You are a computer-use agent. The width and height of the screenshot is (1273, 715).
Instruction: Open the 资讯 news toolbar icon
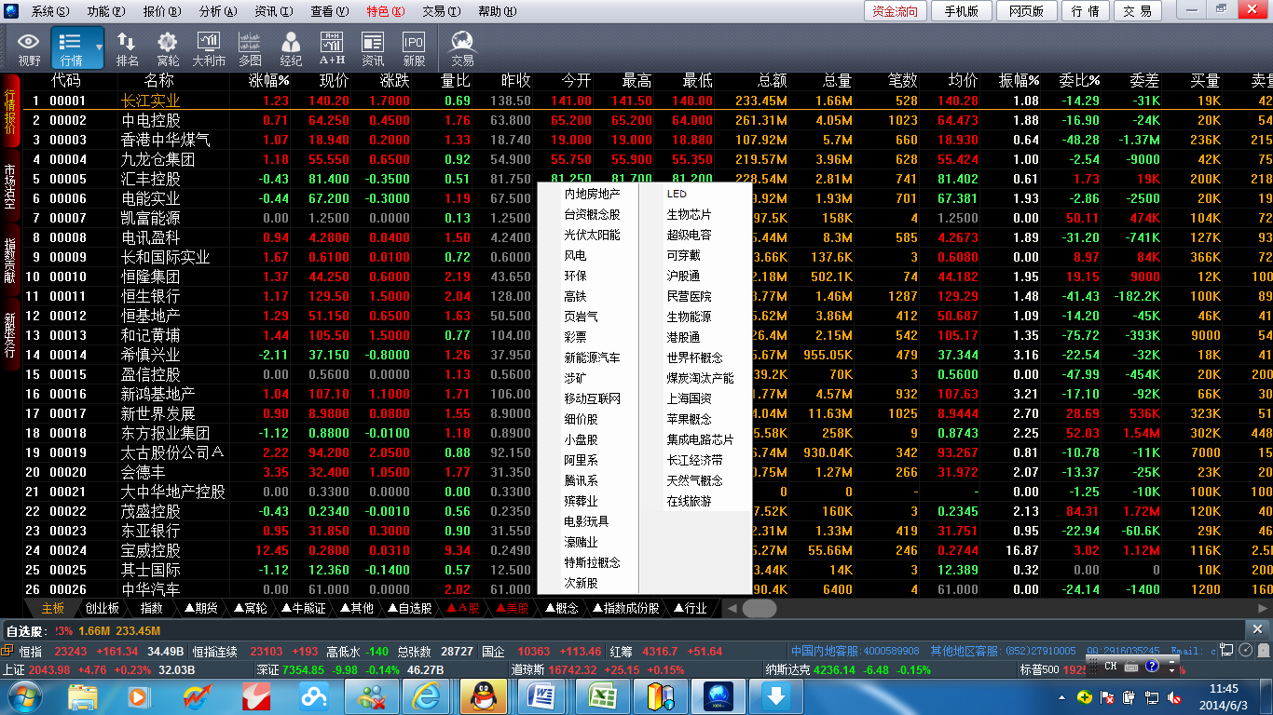(373, 48)
